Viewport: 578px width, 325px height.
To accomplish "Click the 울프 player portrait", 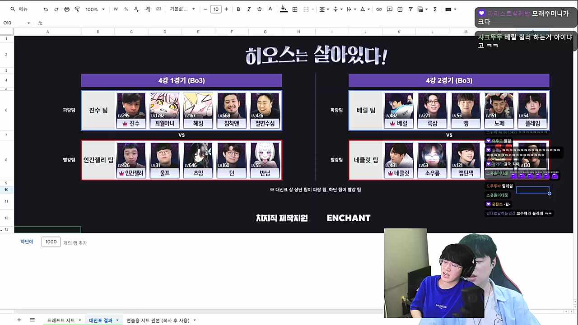I will [x=165, y=160].
